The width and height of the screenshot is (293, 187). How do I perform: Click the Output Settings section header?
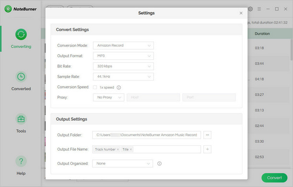tap(146, 119)
